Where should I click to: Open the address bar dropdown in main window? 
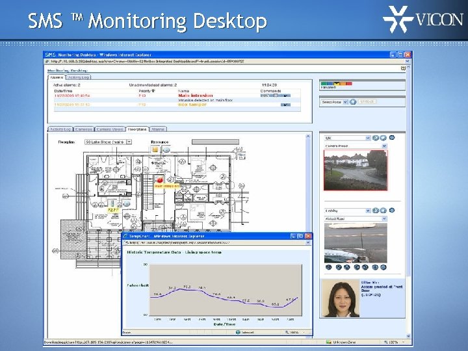(408, 61)
